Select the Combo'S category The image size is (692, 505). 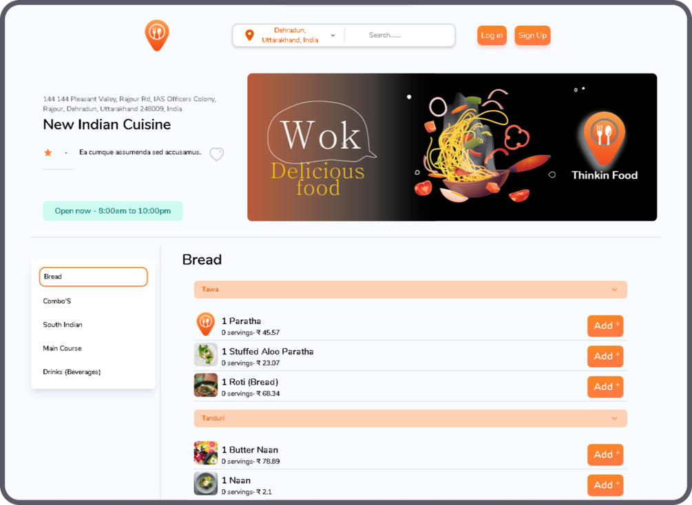[57, 301]
